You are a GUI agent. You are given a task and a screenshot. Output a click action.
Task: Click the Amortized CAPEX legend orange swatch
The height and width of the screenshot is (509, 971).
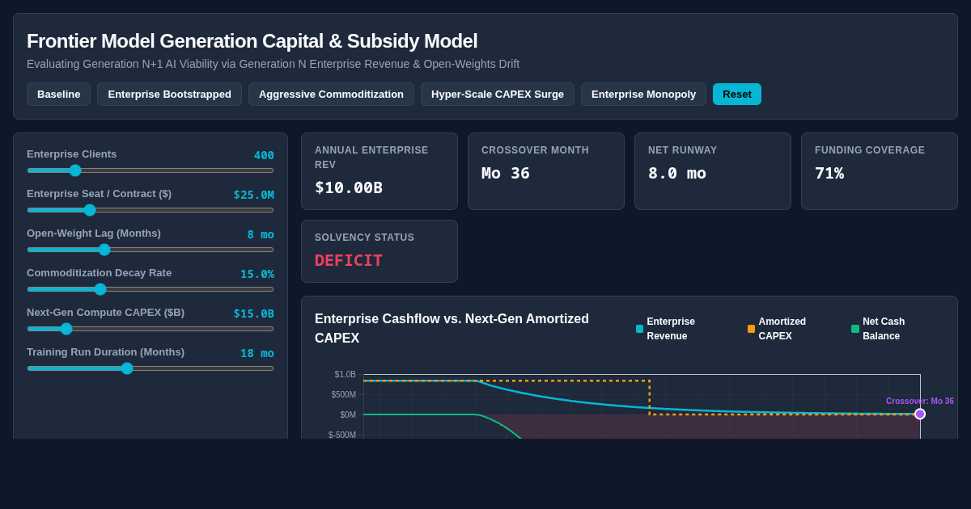tap(752, 329)
